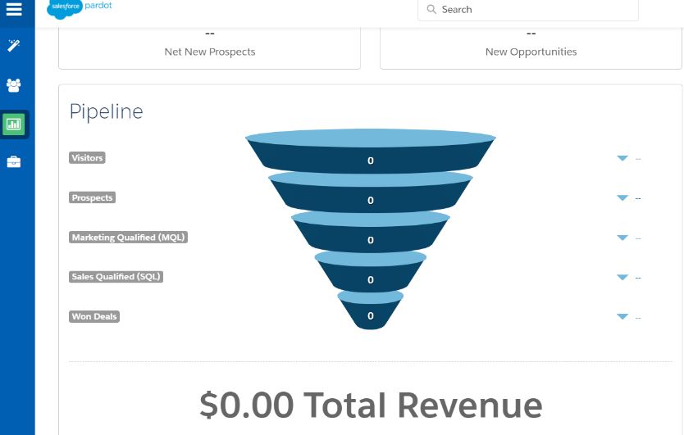
Task: Open the Marketing magic wand section
Action: pos(14,45)
